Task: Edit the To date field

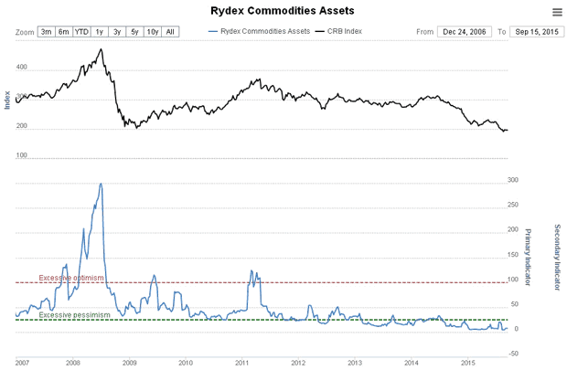Action: tap(537, 32)
